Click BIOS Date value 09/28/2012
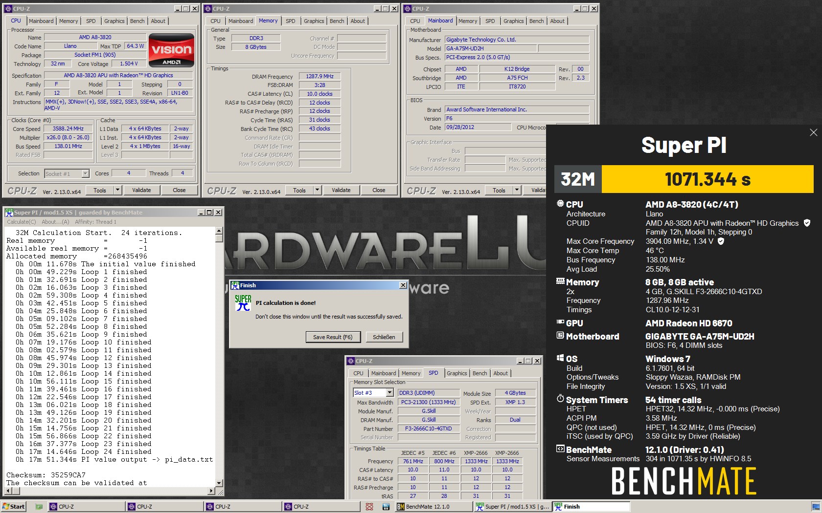This screenshot has height=513, width=822. (478, 128)
